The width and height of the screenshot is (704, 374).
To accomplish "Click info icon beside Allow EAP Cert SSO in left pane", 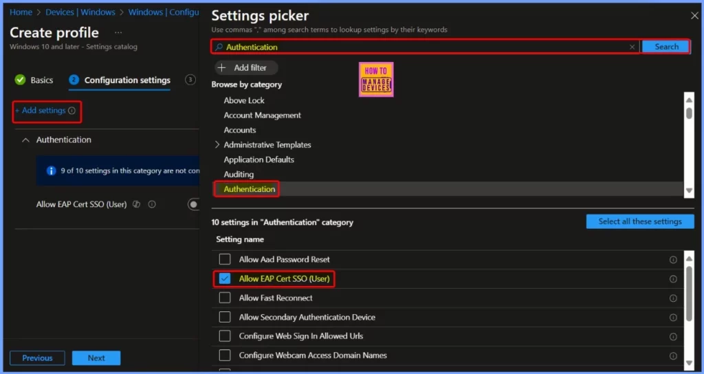I will tap(152, 204).
